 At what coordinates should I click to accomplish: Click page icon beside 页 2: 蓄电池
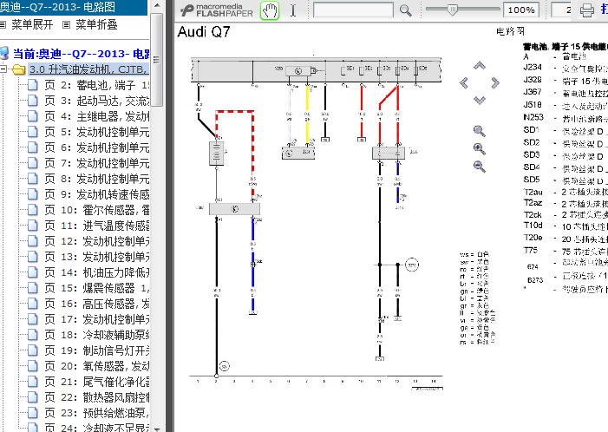click(x=33, y=85)
